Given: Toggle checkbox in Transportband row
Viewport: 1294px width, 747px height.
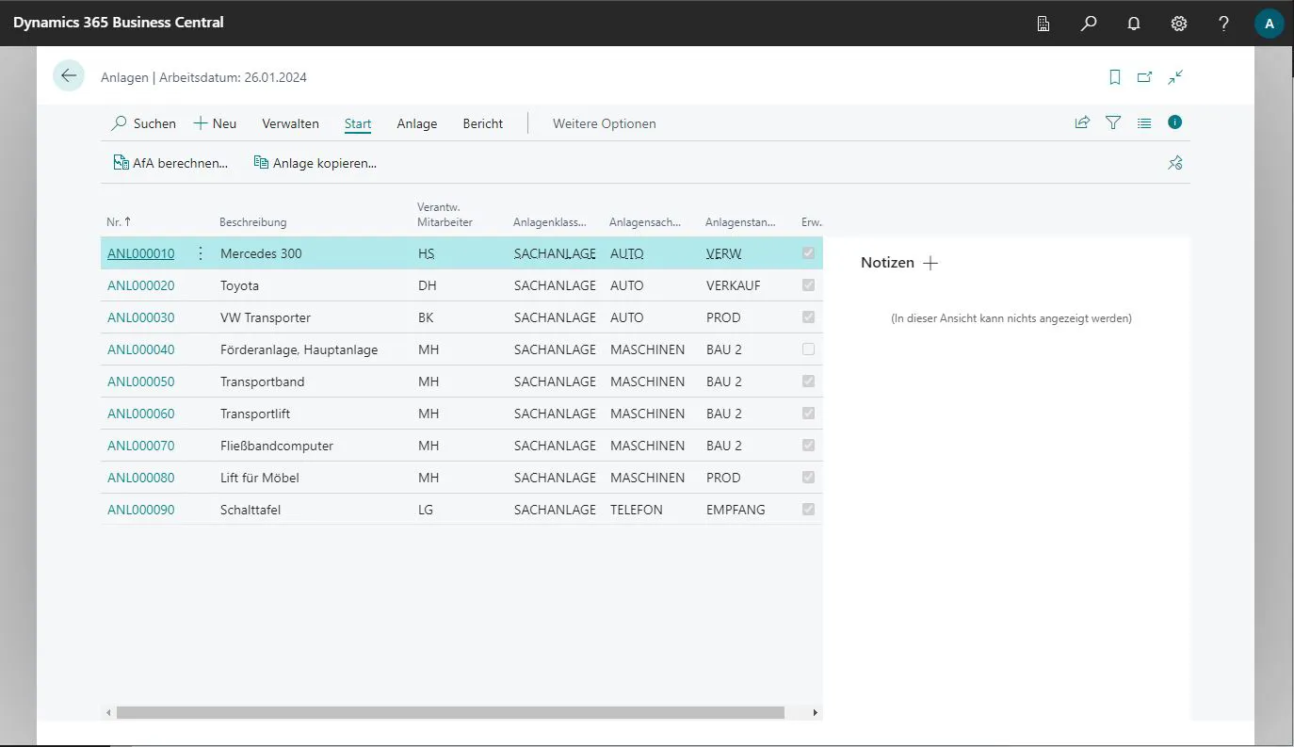Looking at the screenshot, I should (x=808, y=382).
